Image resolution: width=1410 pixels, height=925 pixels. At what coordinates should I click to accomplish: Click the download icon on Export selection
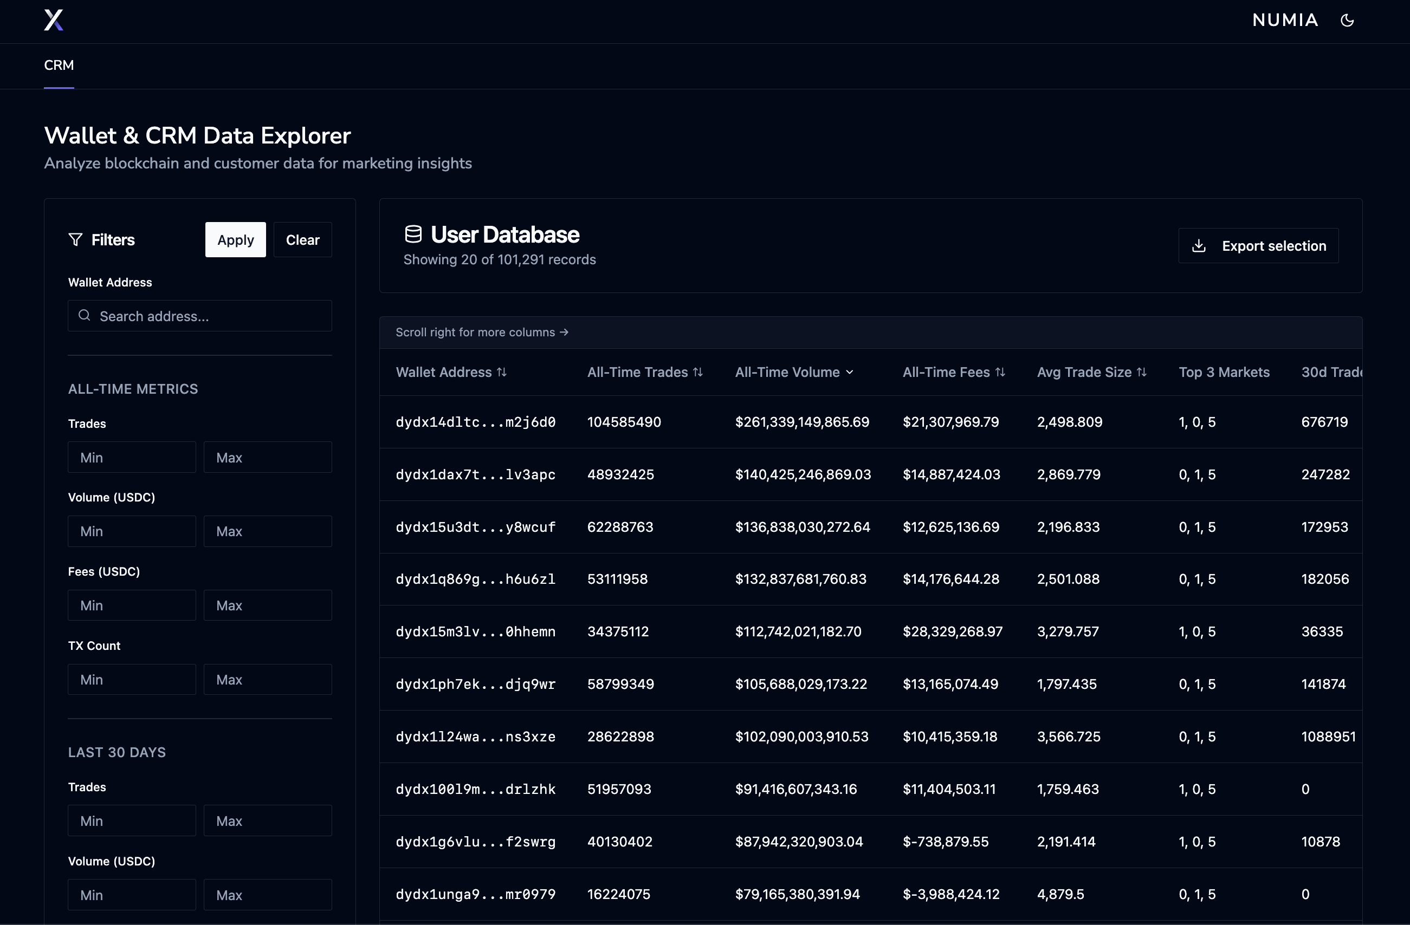(x=1200, y=245)
